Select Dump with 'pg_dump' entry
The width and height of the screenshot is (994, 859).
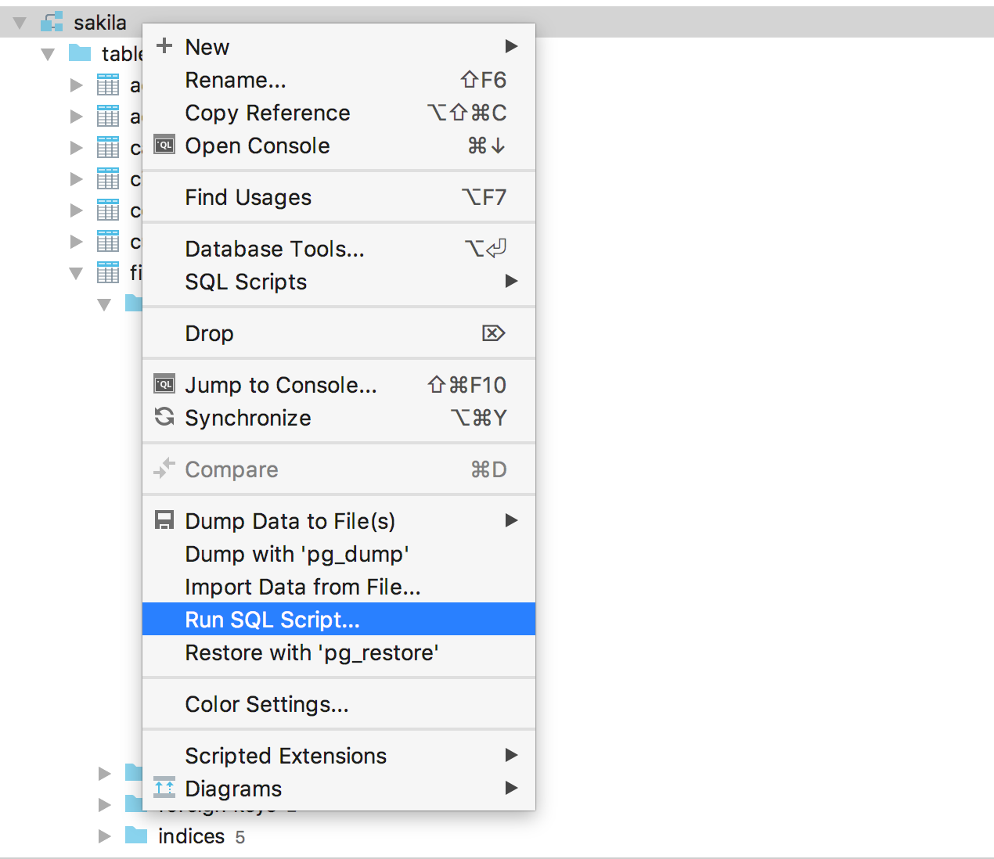pos(339,554)
